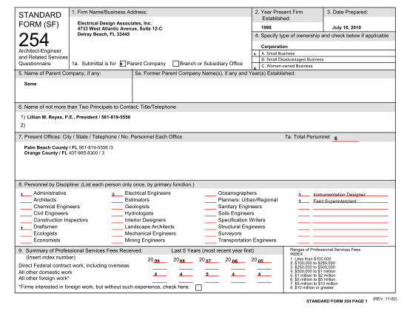Image resolution: width=410 pixels, height=317 pixels.
Task: Click the Total Personnel field showing 6
Action: click(x=346, y=139)
